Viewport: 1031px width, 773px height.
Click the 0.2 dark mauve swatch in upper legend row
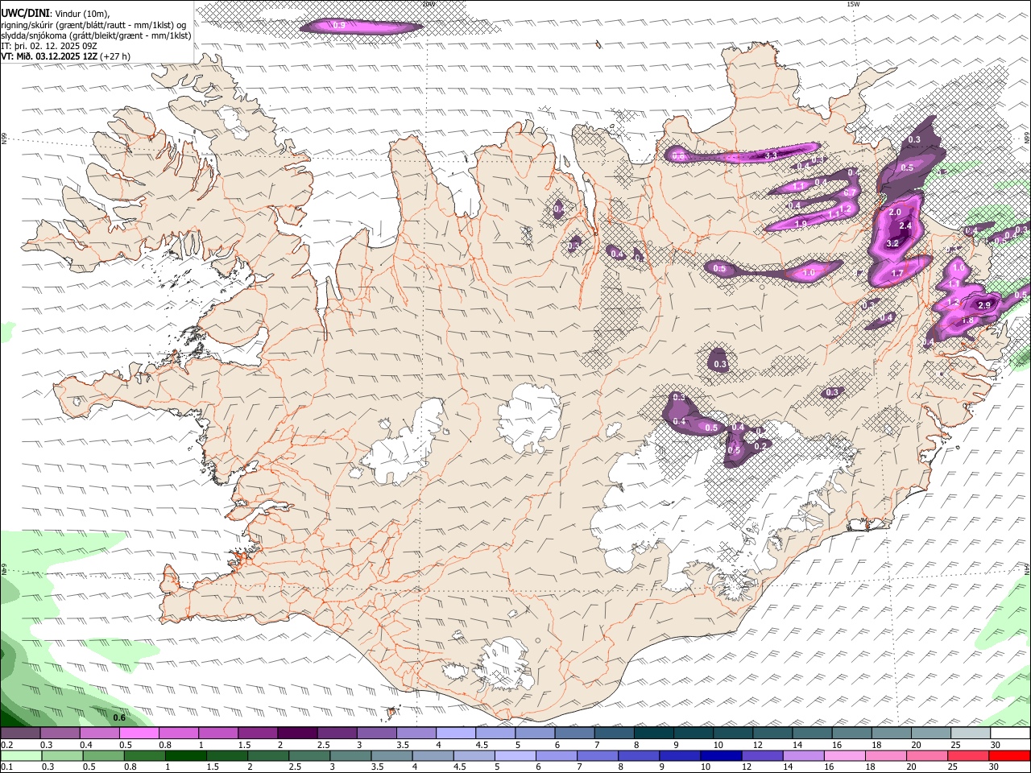[20, 734]
